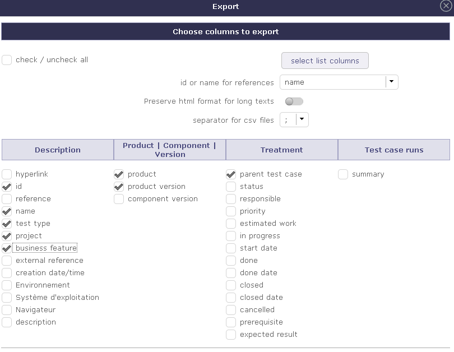Check component version checkbox
This screenshot has height=352, width=454.
pos(119,199)
